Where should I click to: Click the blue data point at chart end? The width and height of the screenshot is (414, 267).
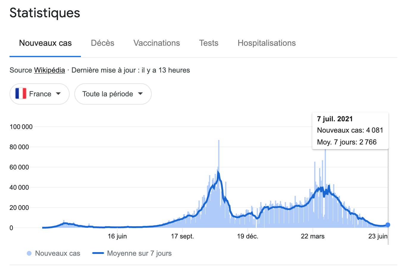pos(388,225)
